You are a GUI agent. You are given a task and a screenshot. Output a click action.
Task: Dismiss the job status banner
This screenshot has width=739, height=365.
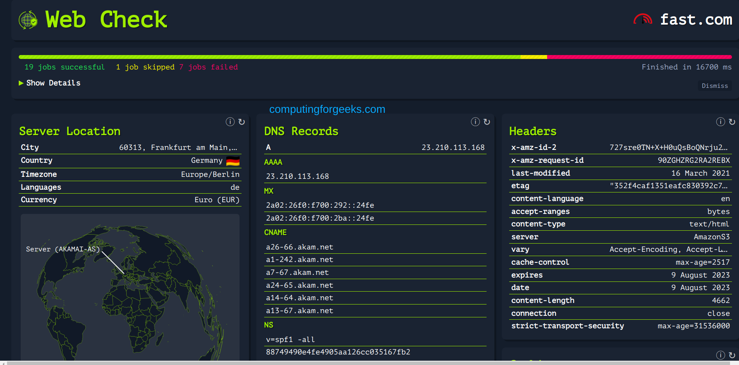715,85
